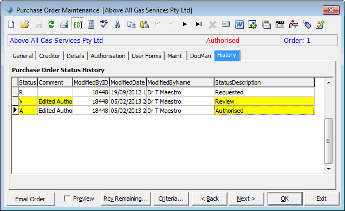The width and height of the screenshot is (345, 211).
Task: Confirm with the OK button
Action: tap(285, 199)
